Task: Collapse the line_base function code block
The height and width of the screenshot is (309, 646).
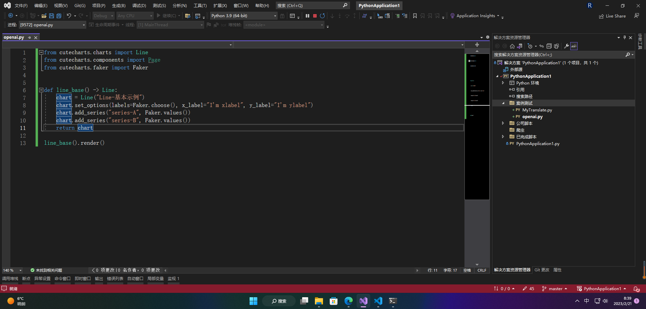Action: [41, 90]
